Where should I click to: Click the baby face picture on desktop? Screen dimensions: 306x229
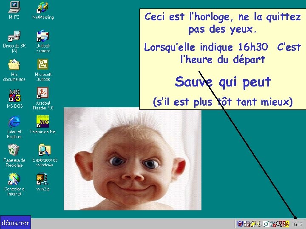(133, 159)
